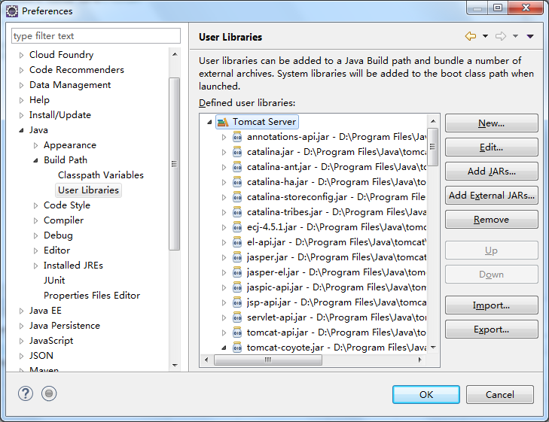Screen dimensions: 549x422
Task: Open the view menu dropdown triangle
Action: [x=530, y=36]
